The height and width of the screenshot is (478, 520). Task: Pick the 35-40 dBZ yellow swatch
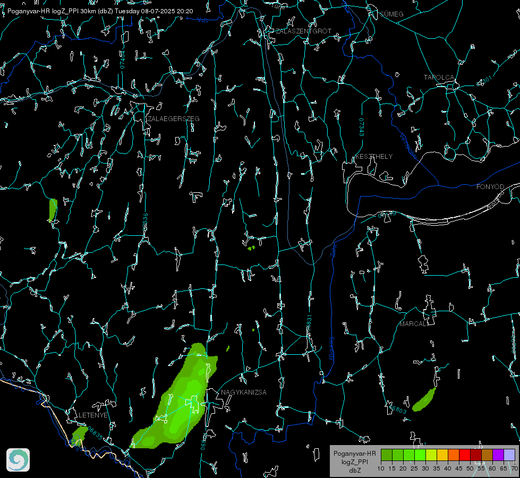click(443, 455)
